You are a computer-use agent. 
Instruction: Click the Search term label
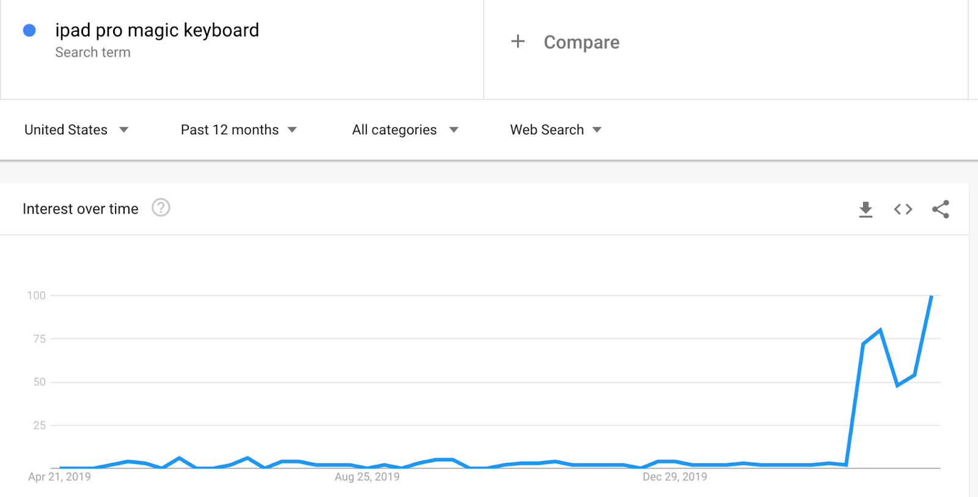[x=93, y=52]
